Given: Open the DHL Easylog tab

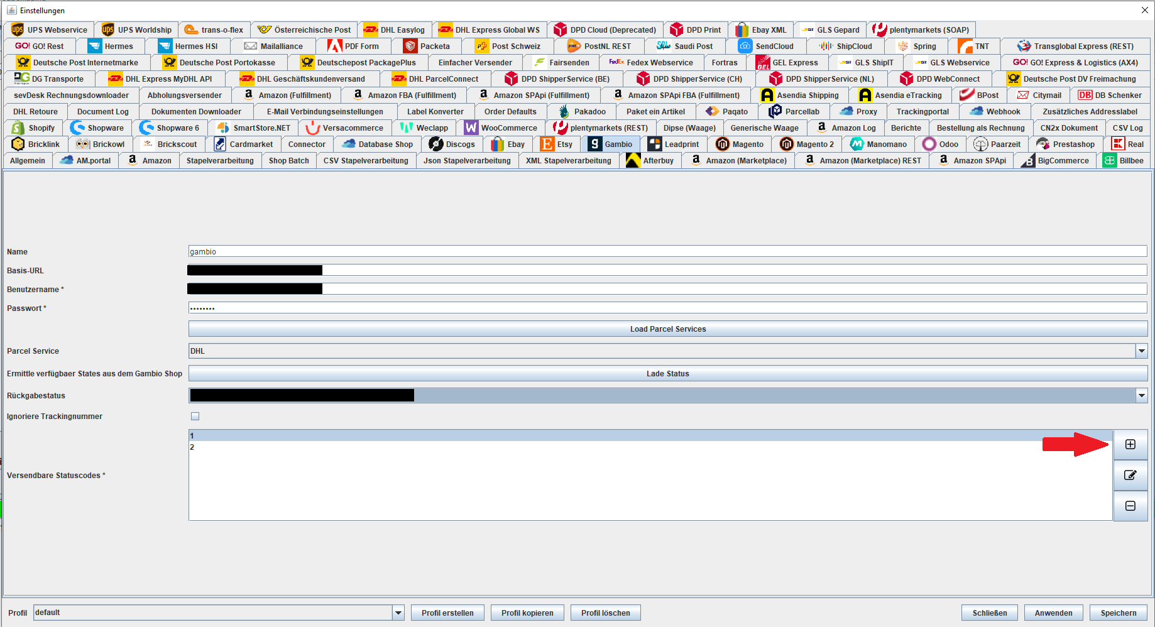Looking at the screenshot, I should 395,30.
